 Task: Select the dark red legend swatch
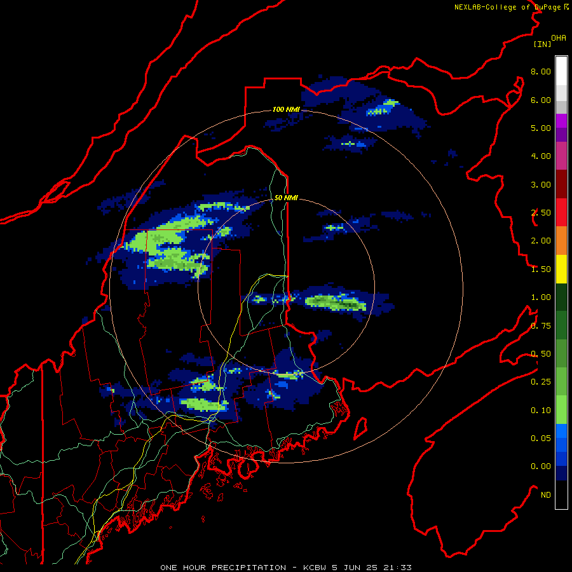coord(561,184)
